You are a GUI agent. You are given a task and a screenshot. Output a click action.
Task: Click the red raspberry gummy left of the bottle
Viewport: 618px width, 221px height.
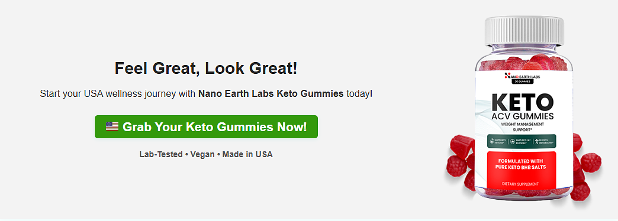[456, 165]
